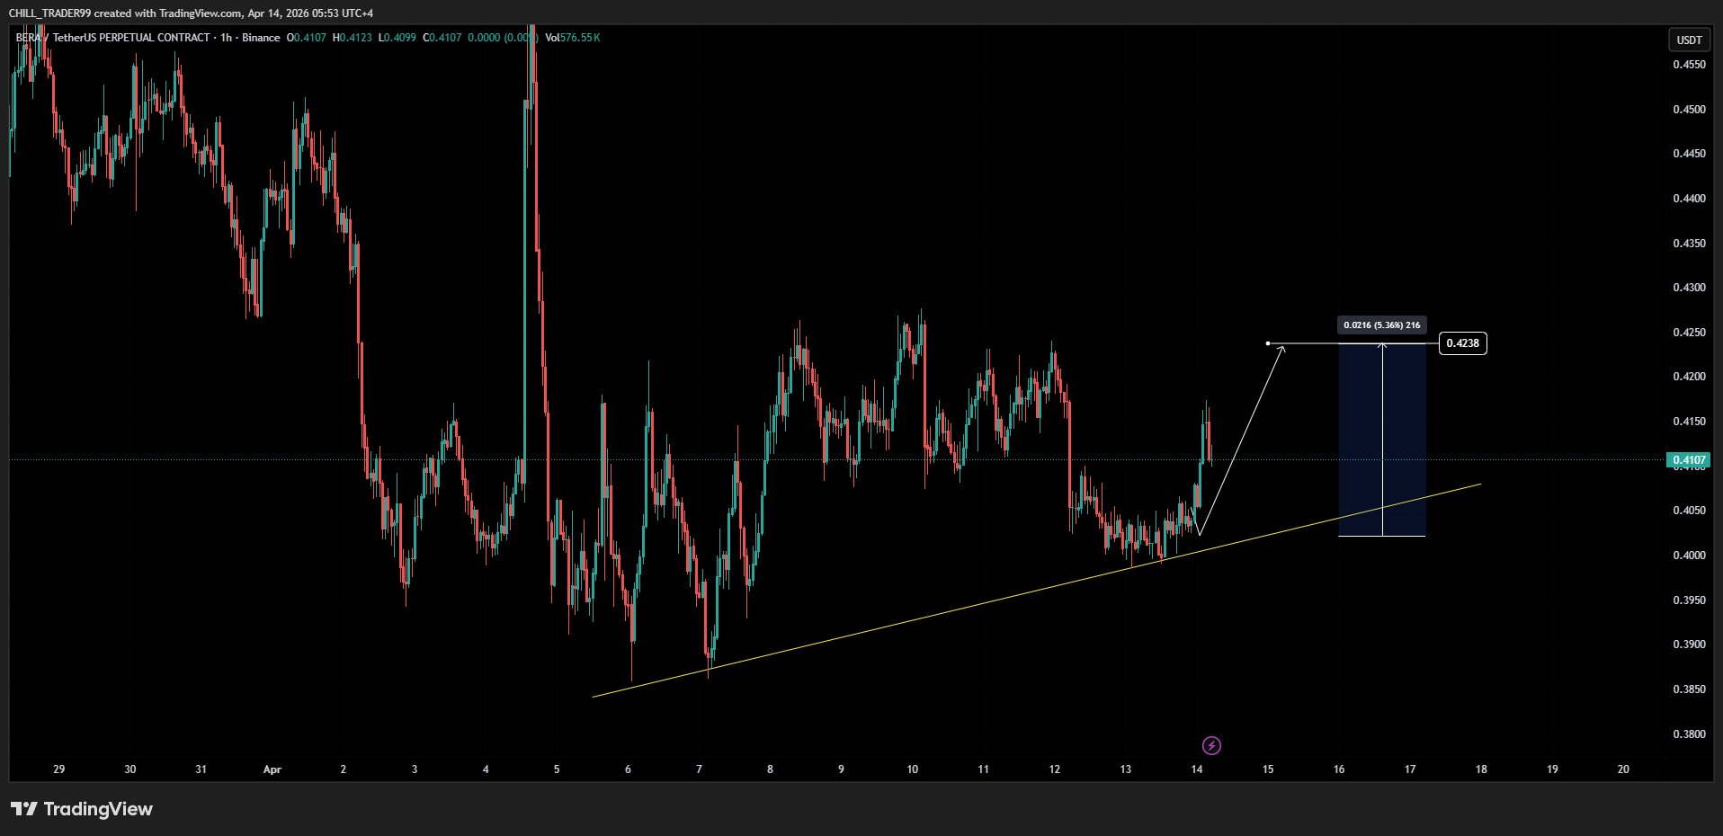Click the BERA / TetherUS PERPETUAL CONTRACT title

pos(112,38)
